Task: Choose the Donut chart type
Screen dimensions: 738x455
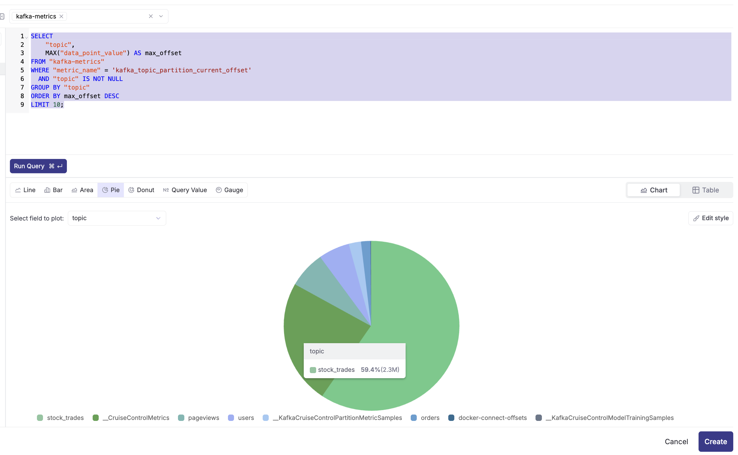Action: pyautogui.click(x=141, y=190)
